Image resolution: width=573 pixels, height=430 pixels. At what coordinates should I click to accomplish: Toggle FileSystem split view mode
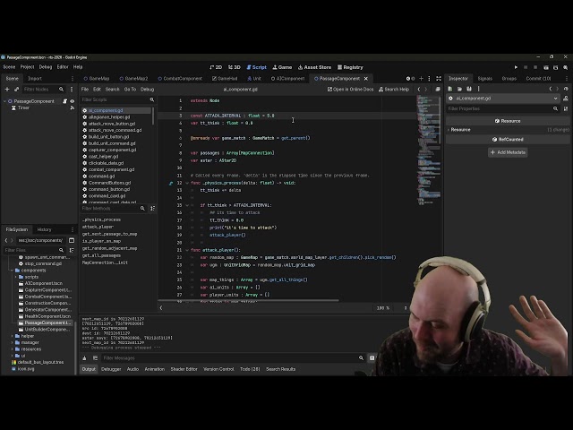point(72,240)
